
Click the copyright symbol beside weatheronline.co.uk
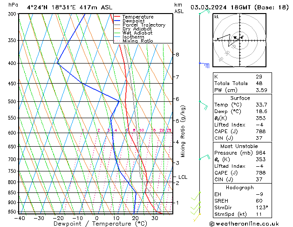[x=212, y=223]
